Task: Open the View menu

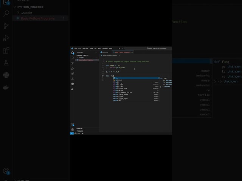Action: pos(92,48)
